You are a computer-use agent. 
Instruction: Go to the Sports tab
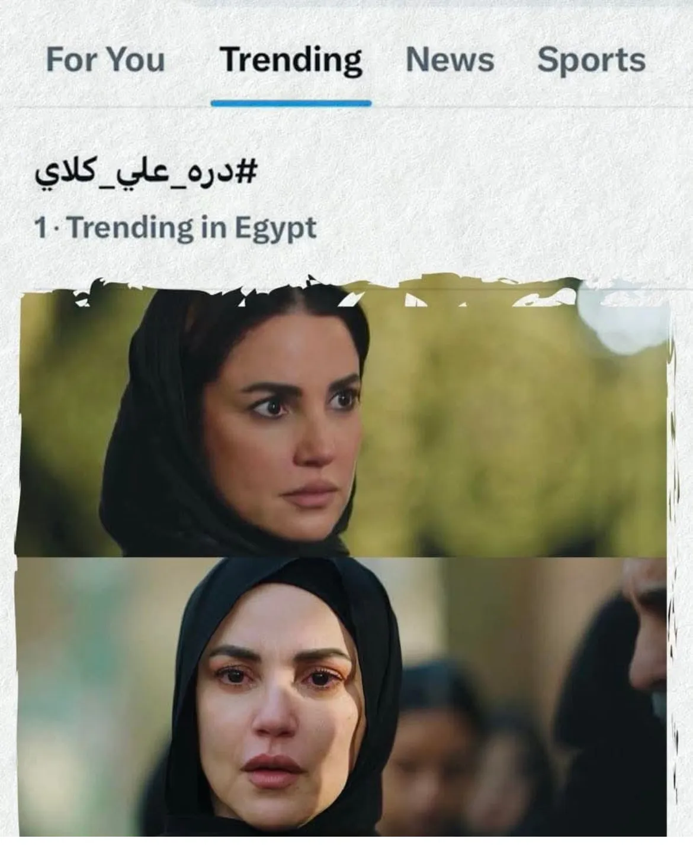click(591, 60)
